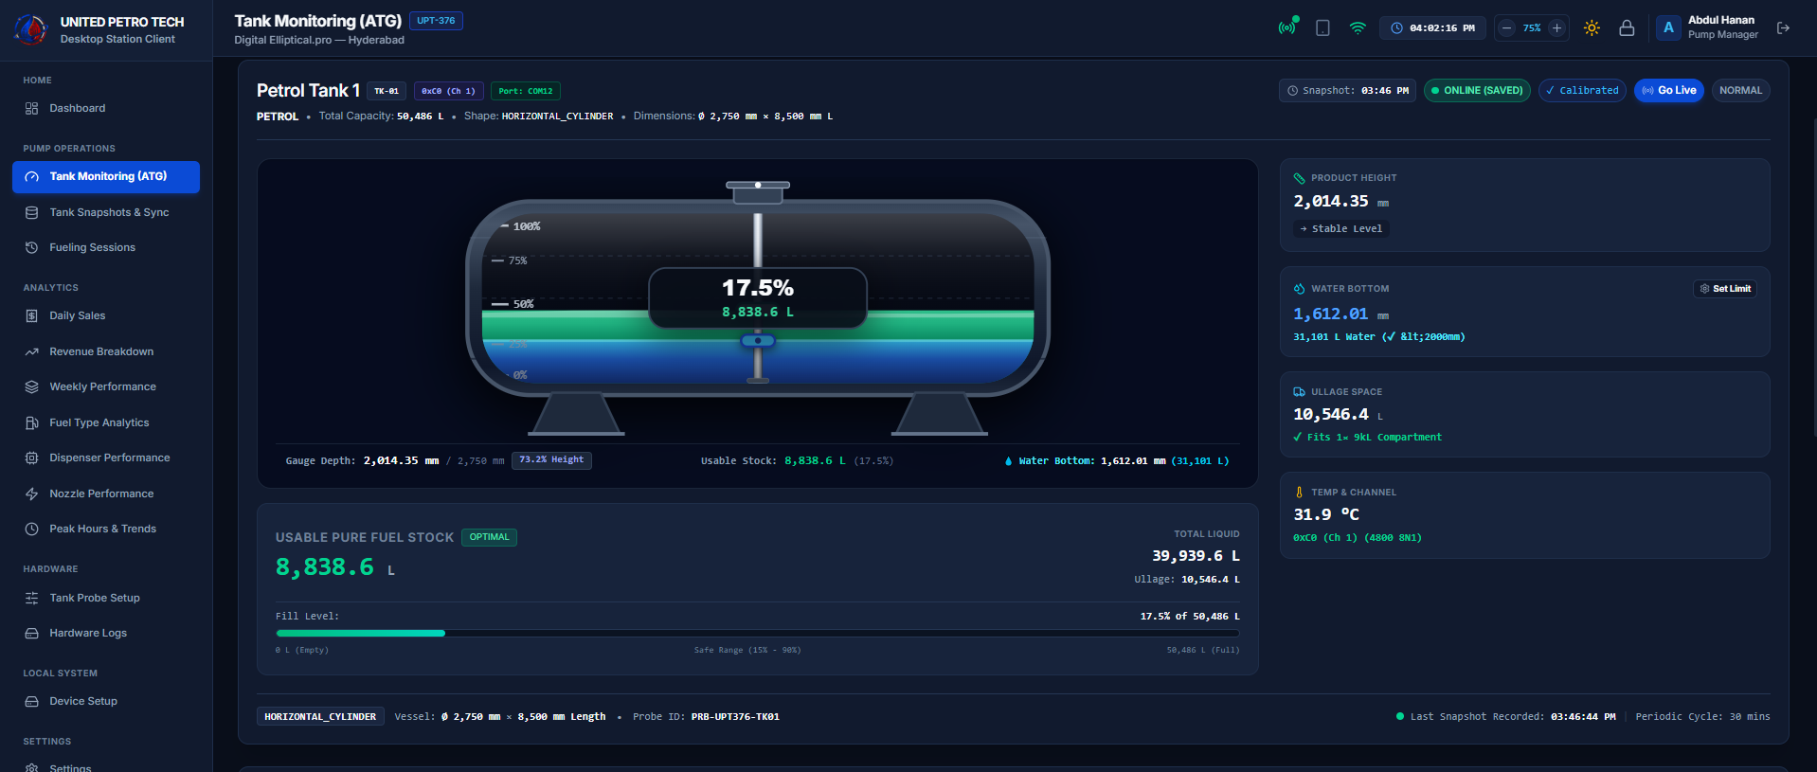Click the Tank Probe Setup sliders icon

(32, 599)
